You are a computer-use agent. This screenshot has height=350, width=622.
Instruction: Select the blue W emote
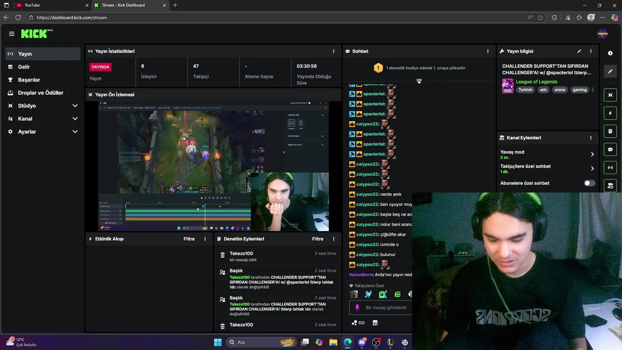click(368, 294)
